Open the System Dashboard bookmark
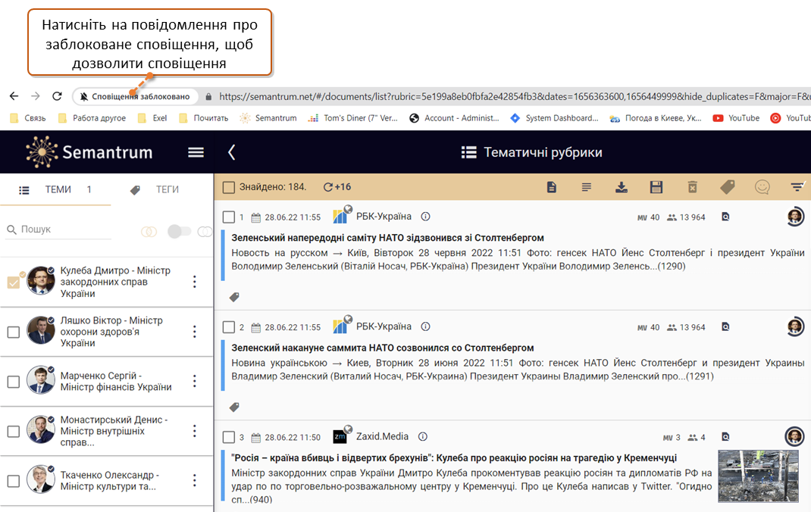This screenshot has width=811, height=512. (554, 118)
